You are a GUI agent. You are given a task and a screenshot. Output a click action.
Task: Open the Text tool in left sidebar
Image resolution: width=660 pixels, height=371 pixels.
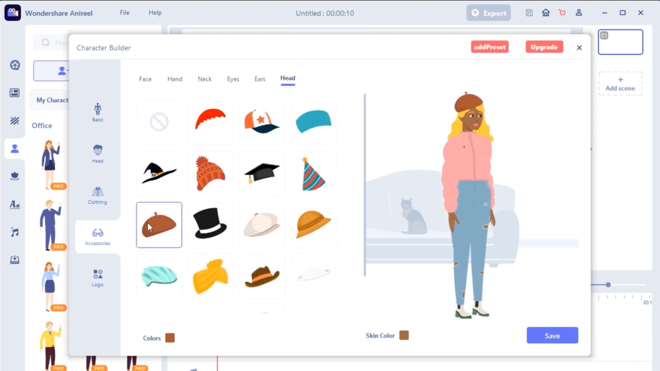click(x=15, y=204)
